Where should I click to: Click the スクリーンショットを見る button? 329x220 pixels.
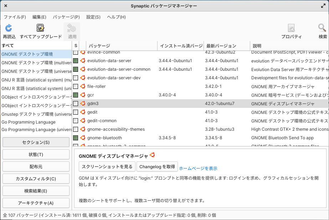click(x=107, y=166)
